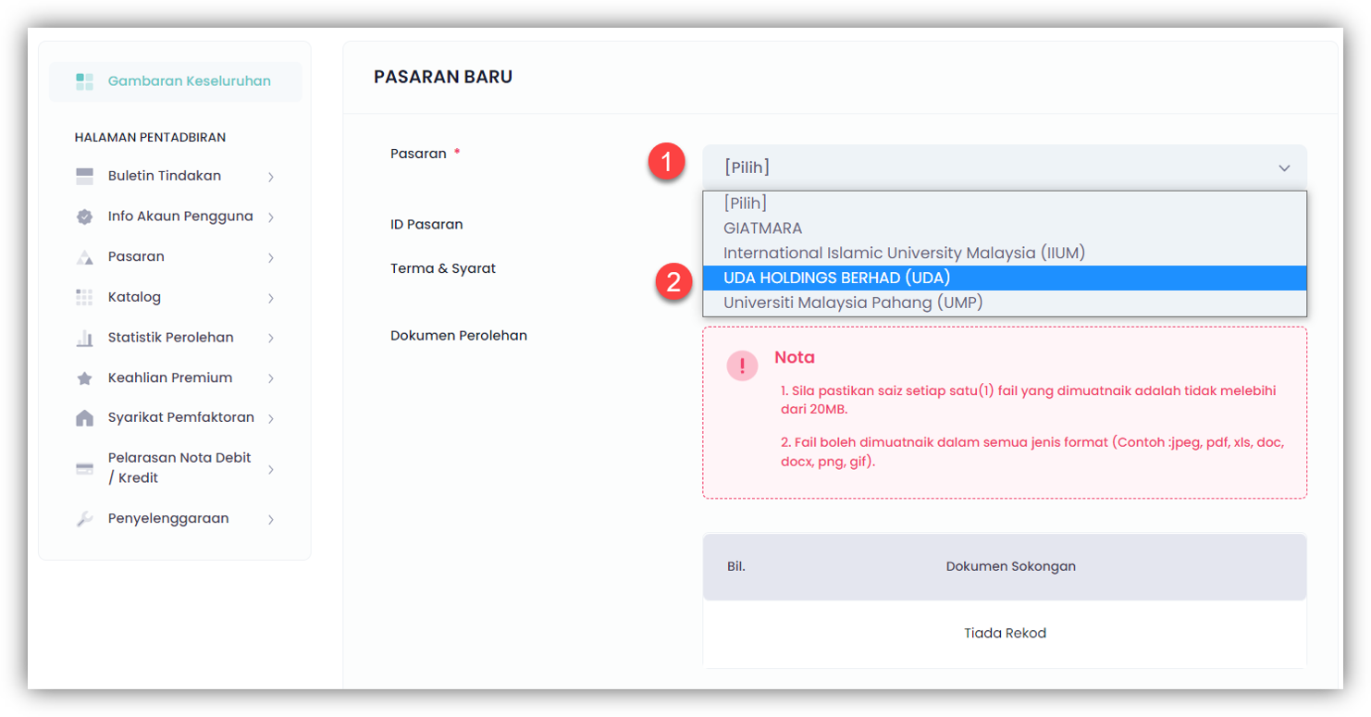Click the Buletin Tindakan sidebar icon
Screen dimensions: 1371x717
click(x=84, y=177)
